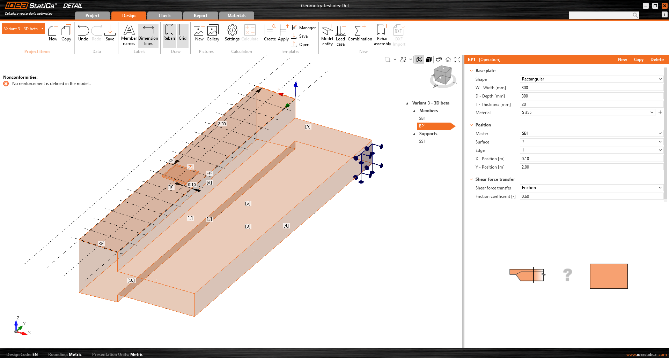The width and height of the screenshot is (669, 358).
Task: Create a new Combination
Action: (360, 34)
